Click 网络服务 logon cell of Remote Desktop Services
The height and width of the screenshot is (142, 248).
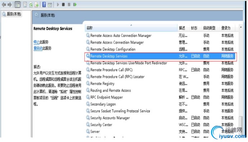228,56
